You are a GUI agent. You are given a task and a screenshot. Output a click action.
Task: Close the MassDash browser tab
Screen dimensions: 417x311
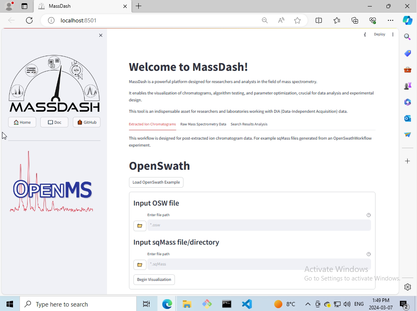tap(125, 6)
